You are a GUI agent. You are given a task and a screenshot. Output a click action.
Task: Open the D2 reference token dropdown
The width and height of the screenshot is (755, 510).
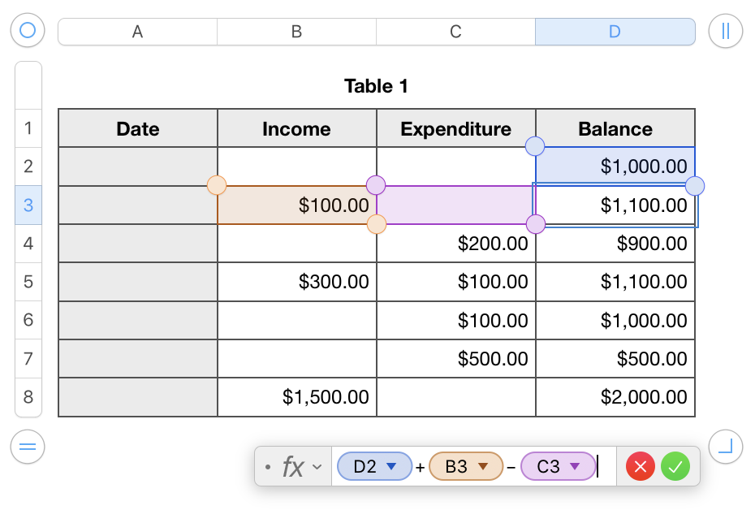(391, 466)
